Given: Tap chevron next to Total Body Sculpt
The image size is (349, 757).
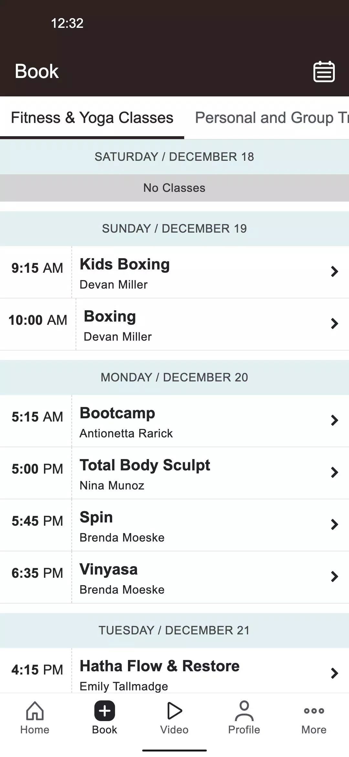Looking at the screenshot, I should coord(334,472).
